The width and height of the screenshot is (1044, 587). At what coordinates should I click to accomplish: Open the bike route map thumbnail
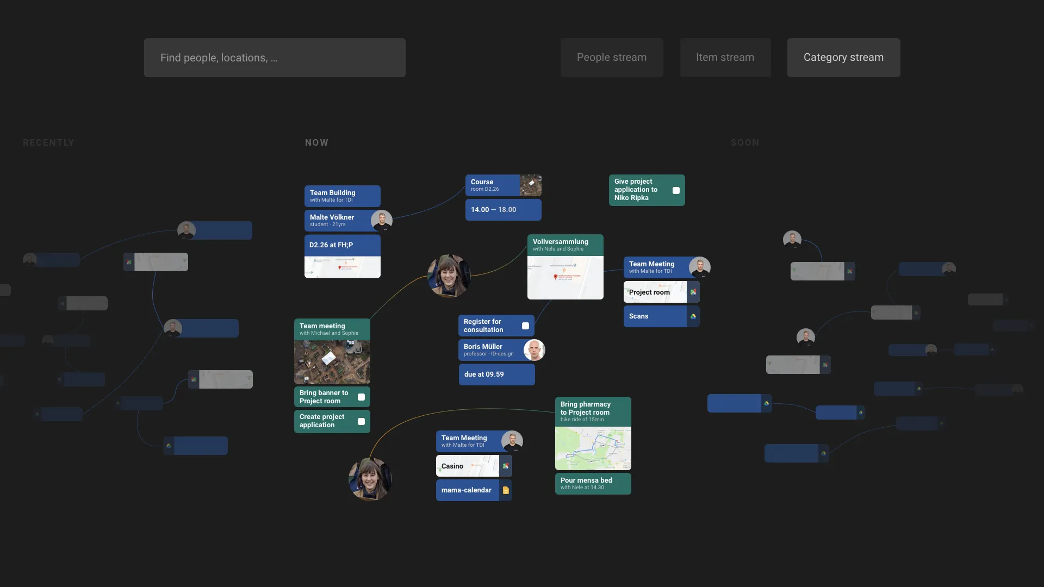pyautogui.click(x=593, y=448)
